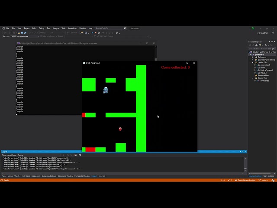Screen dimensions: 277x208
Task: Collapse the Source Files folder
Action: (253, 78)
